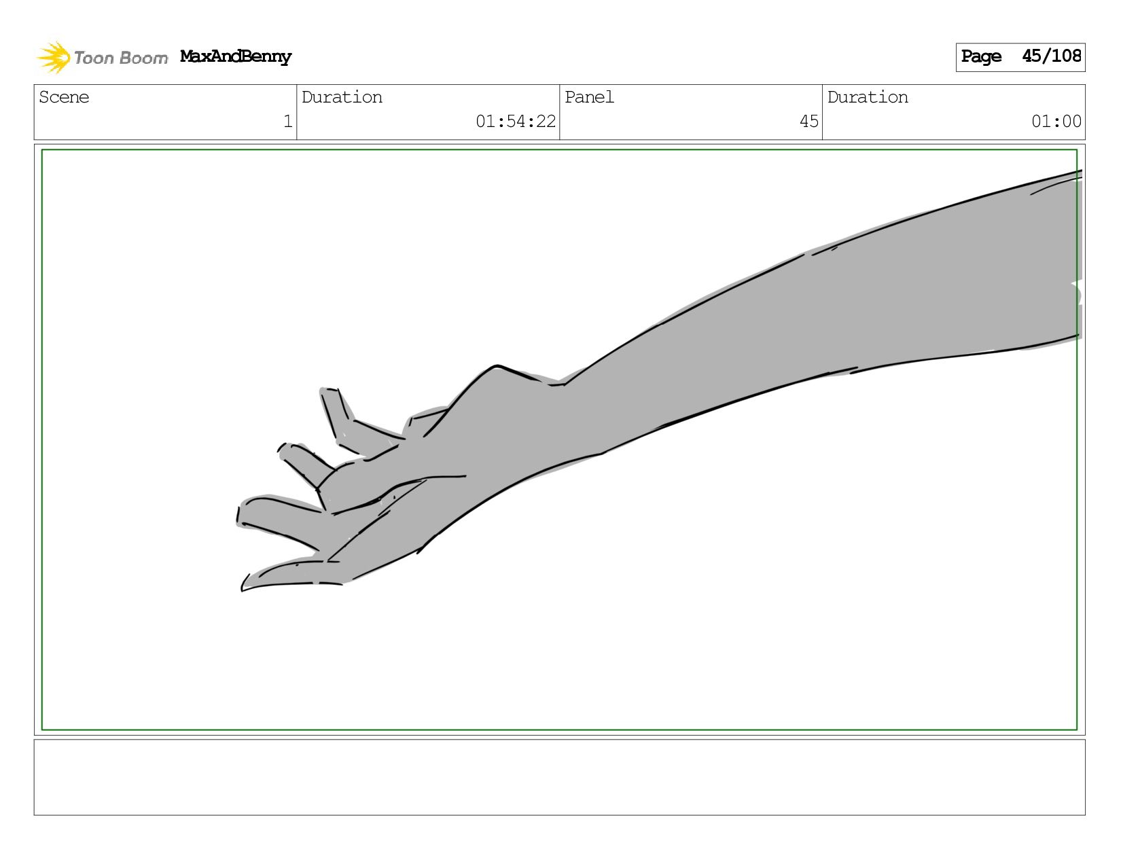Click the empty notes box below the panel
This screenshot has width=1121, height=866.
click(559, 778)
